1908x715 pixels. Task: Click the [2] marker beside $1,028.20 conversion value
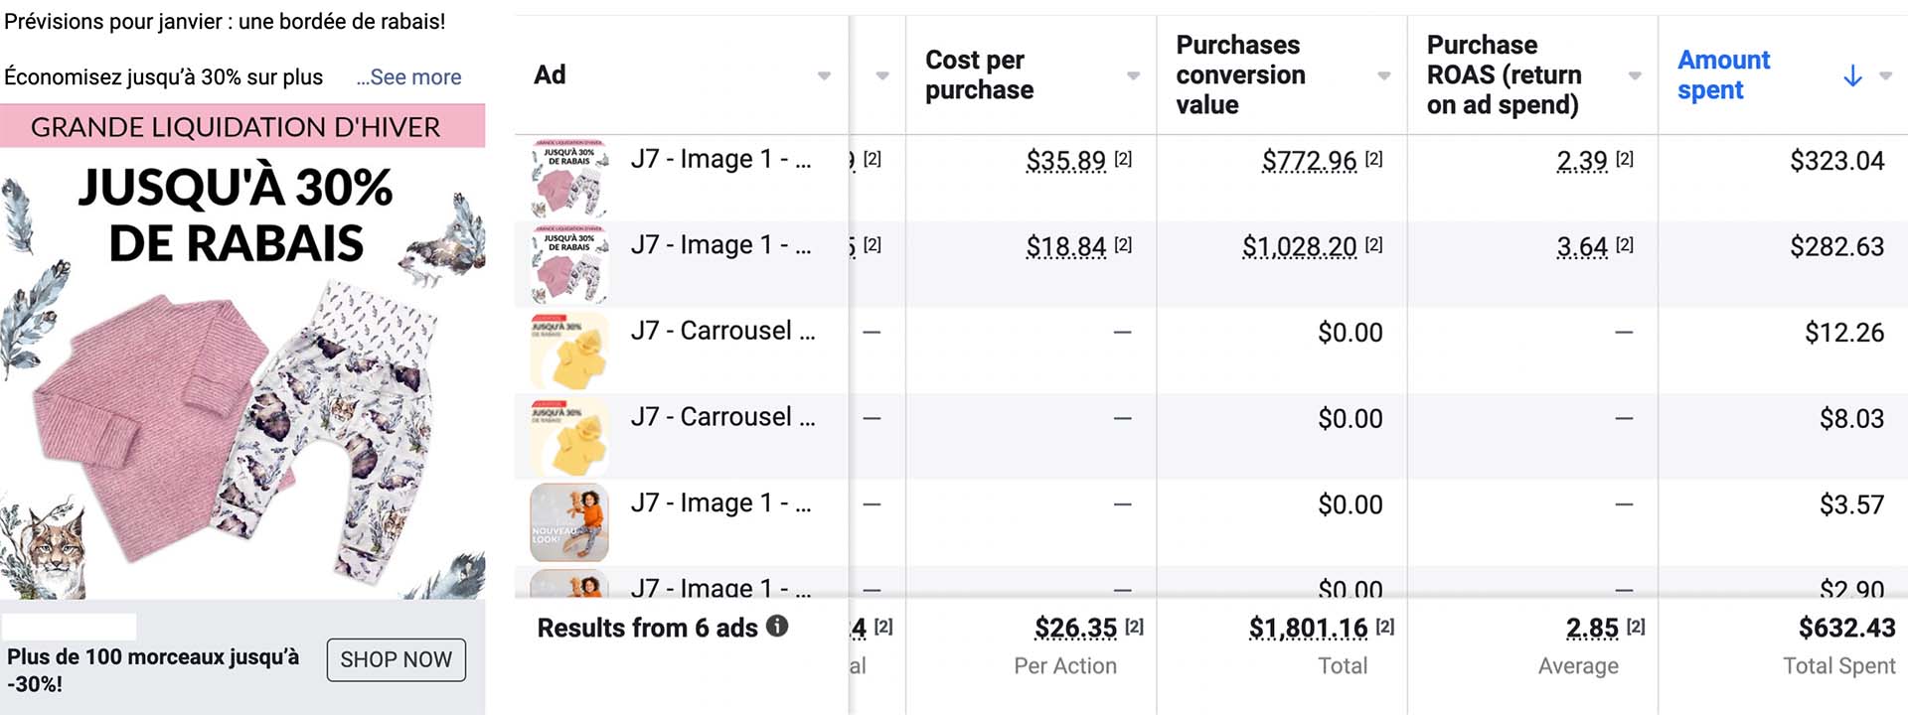(1373, 245)
